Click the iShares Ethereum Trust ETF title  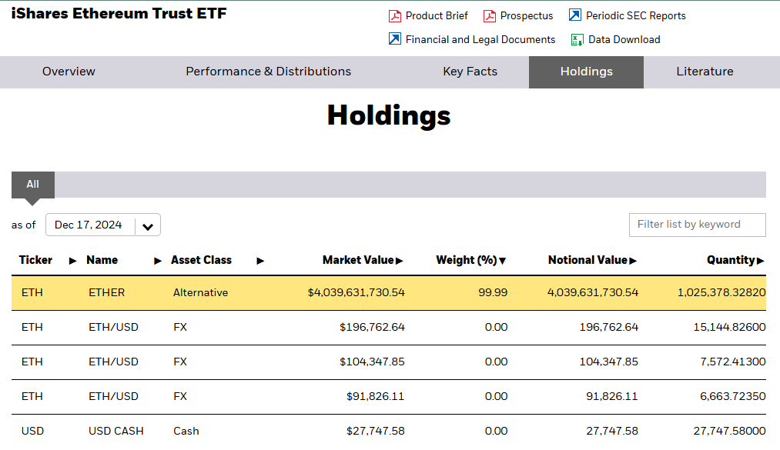click(119, 13)
